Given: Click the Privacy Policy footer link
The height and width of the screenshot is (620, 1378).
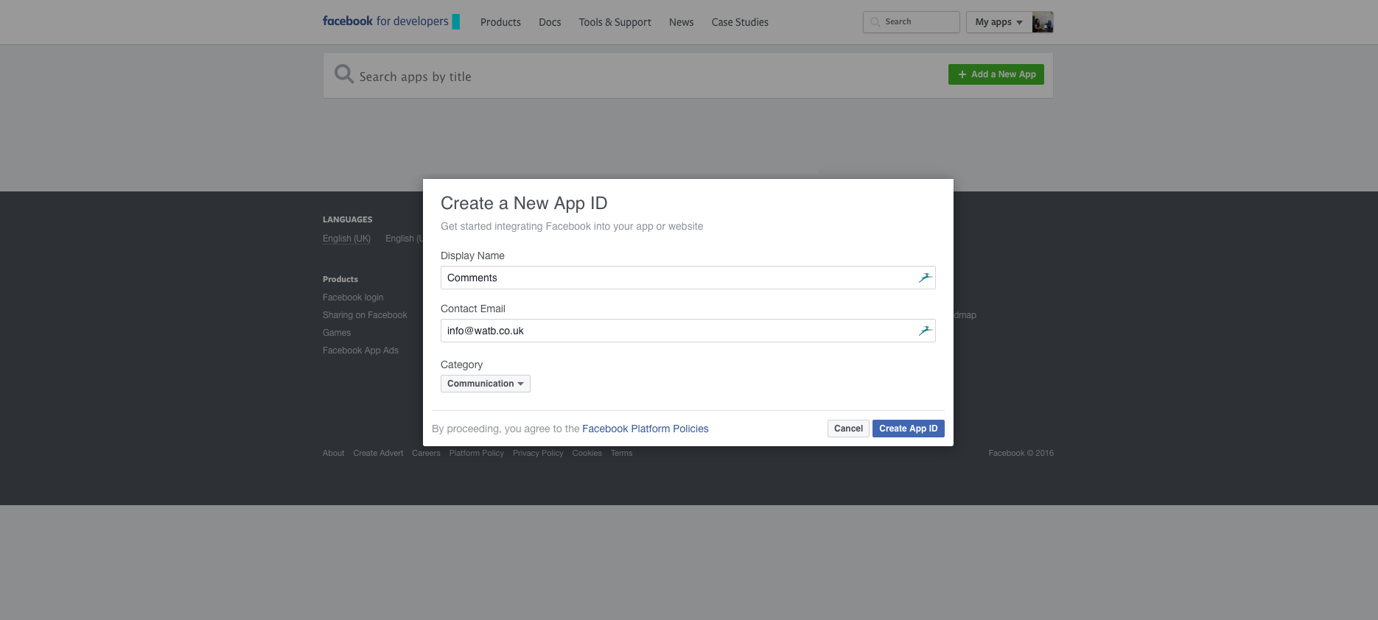Looking at the screenshot, I should pos(538,453).
